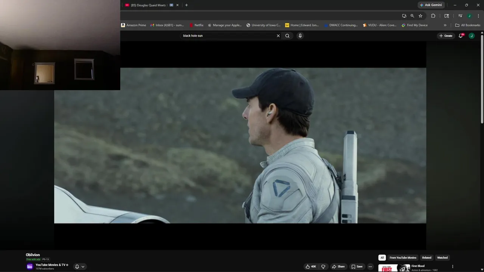Open the YouTube Movies & TV channel name
Viewport: 484px width, 272px height.
50,265
